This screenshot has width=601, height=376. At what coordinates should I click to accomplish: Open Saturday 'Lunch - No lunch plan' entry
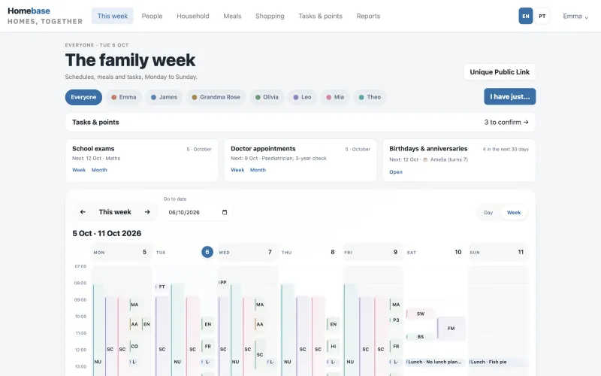tap(436, 362)
